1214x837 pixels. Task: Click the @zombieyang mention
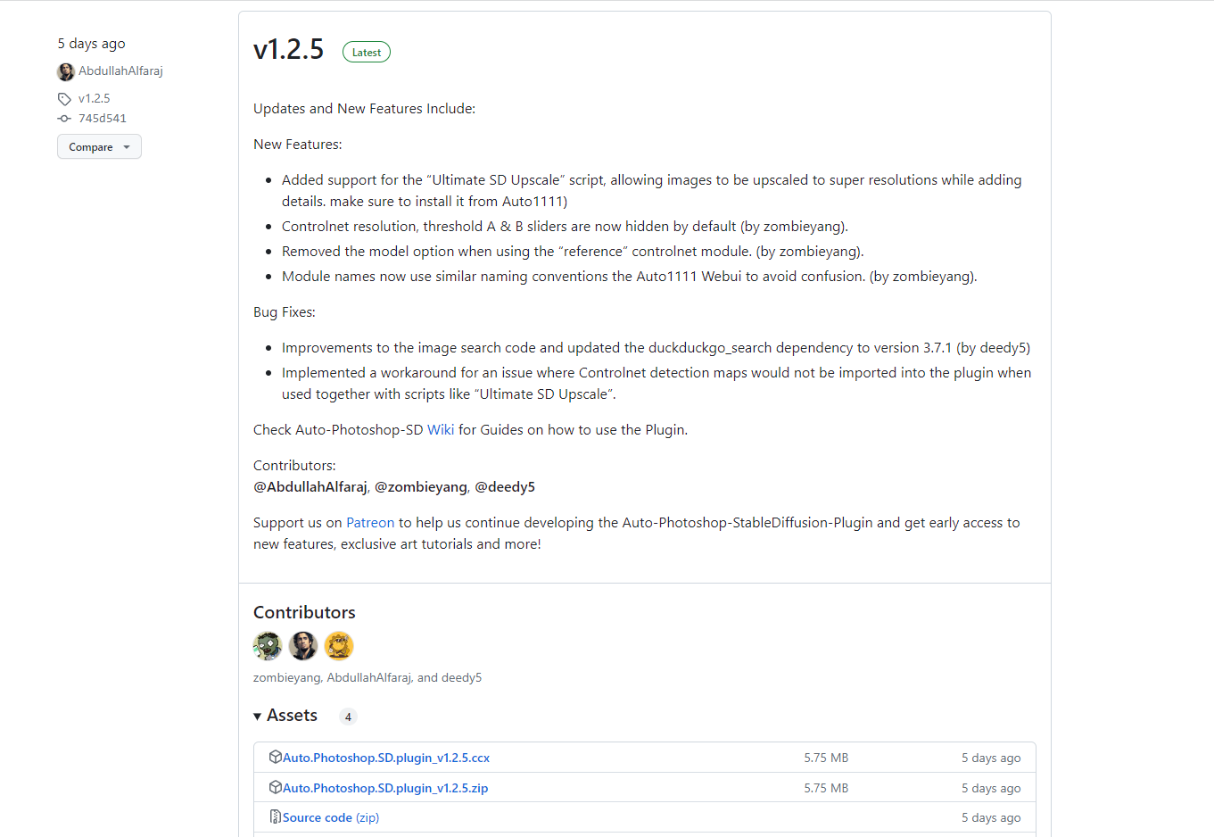coord(421,487)
